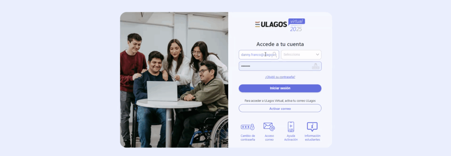Screen dimensions: 451x156
Task: Select the Ayuda Activación phone video icon
Action: tap(291, 127)
